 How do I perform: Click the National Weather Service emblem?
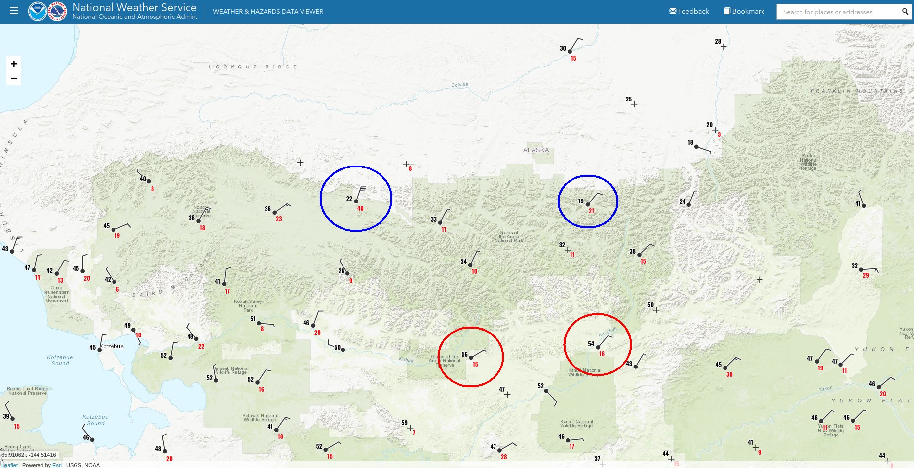coord(57,10)
